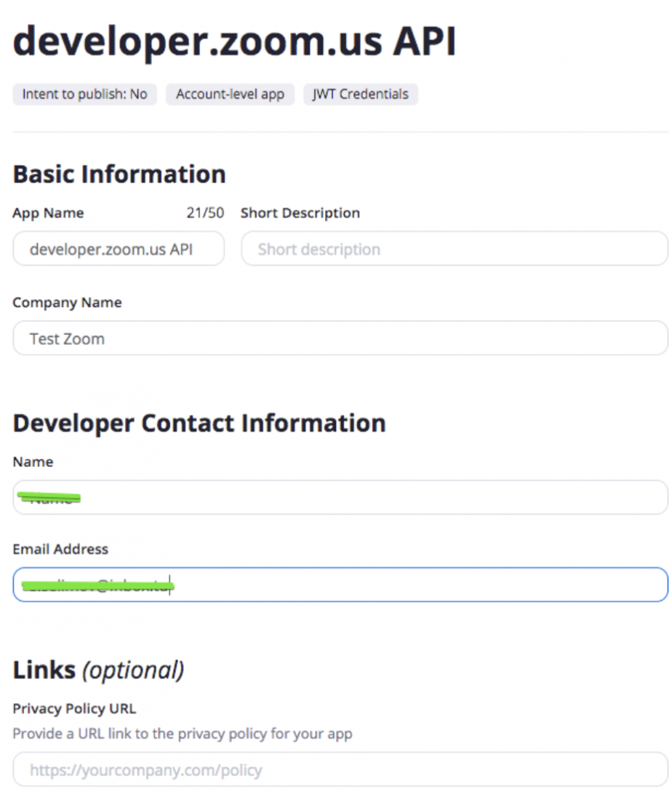Focus the Short Description field
Screen dimensions: 669x789
tap(454, 249)
